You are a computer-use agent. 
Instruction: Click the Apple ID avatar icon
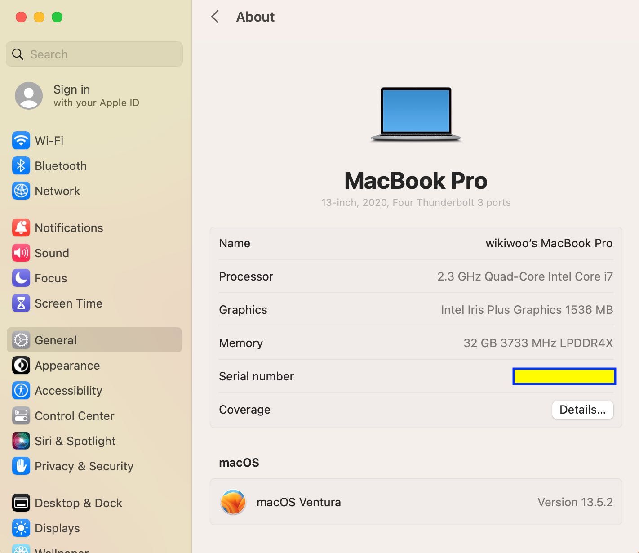(x=29, y=96)
